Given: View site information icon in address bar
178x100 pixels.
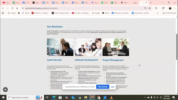Looking at the screenshot, I should (23, 8).
